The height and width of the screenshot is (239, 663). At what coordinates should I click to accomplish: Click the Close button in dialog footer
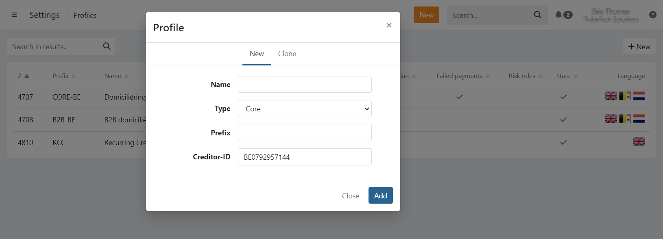[x=350, y=196]
